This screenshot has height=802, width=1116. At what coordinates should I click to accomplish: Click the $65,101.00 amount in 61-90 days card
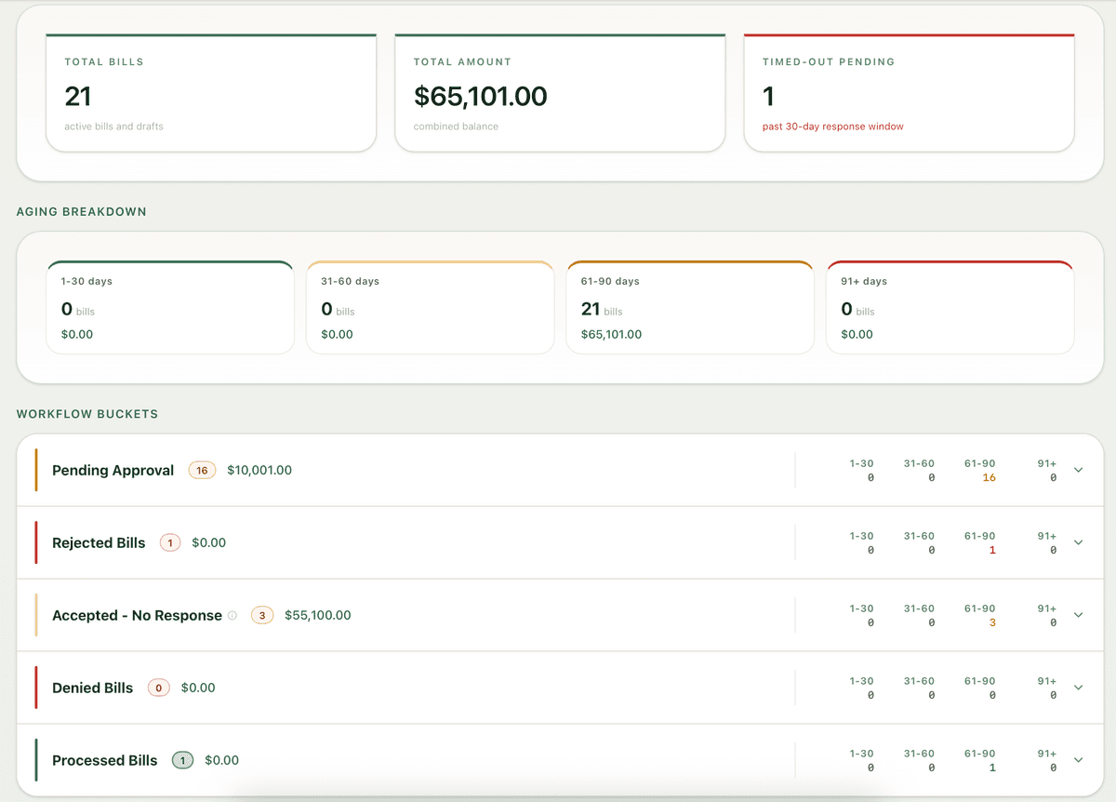[611, 335]
